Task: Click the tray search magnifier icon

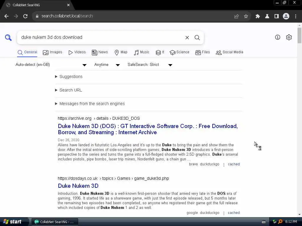Action: [x=280, y=222]
